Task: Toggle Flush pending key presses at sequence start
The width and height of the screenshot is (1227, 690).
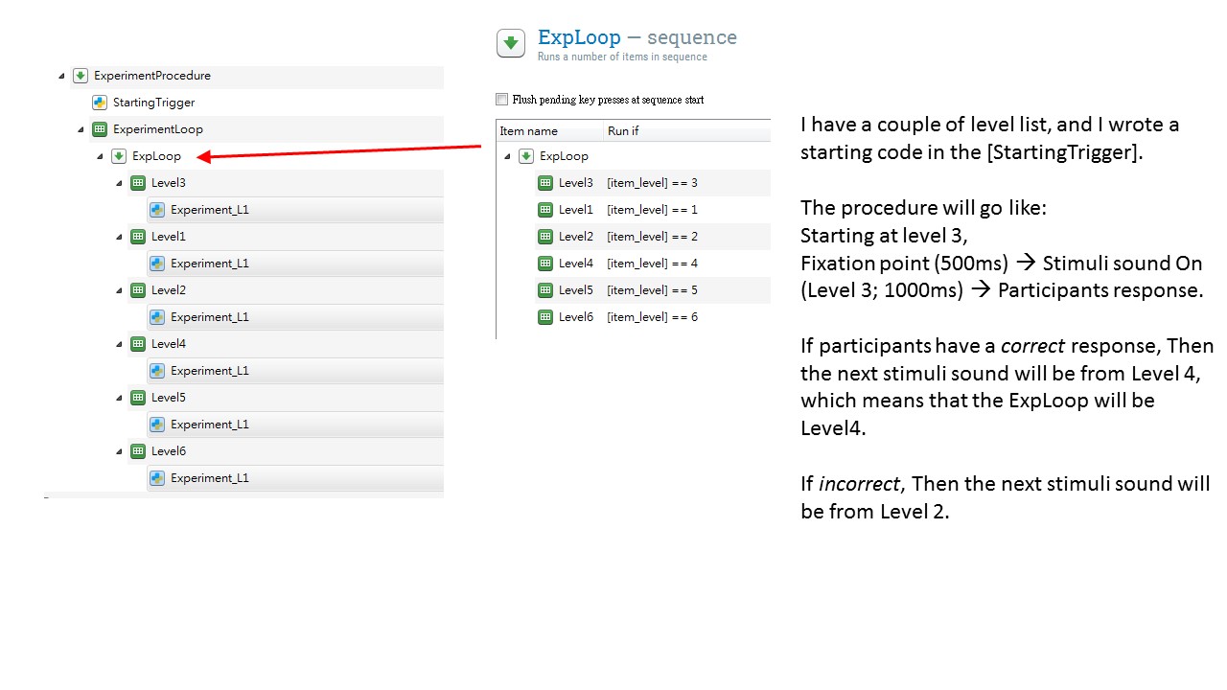Action: click(x=502, y=100)
